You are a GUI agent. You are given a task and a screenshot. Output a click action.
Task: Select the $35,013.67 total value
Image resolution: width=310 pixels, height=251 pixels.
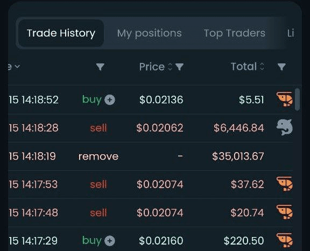point(238,156)
